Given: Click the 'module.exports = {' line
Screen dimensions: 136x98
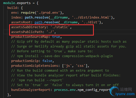Looking at the screenshot, I should coord(21,3).
